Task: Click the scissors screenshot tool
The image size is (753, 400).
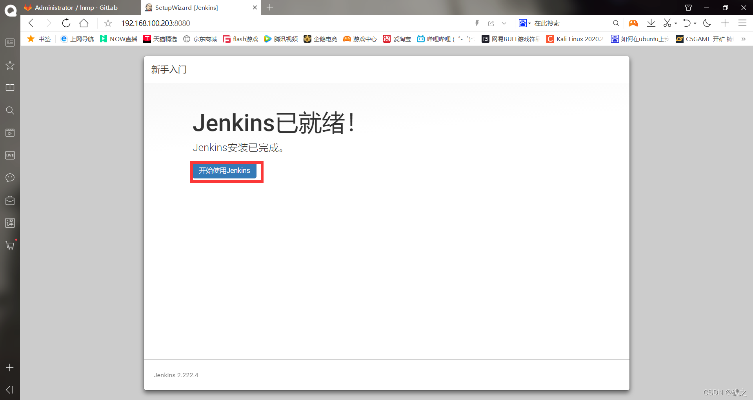Action: (x=667, y=23)
